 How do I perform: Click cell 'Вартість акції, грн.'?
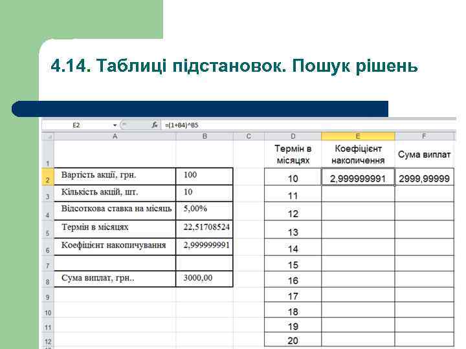pos(115,176)
